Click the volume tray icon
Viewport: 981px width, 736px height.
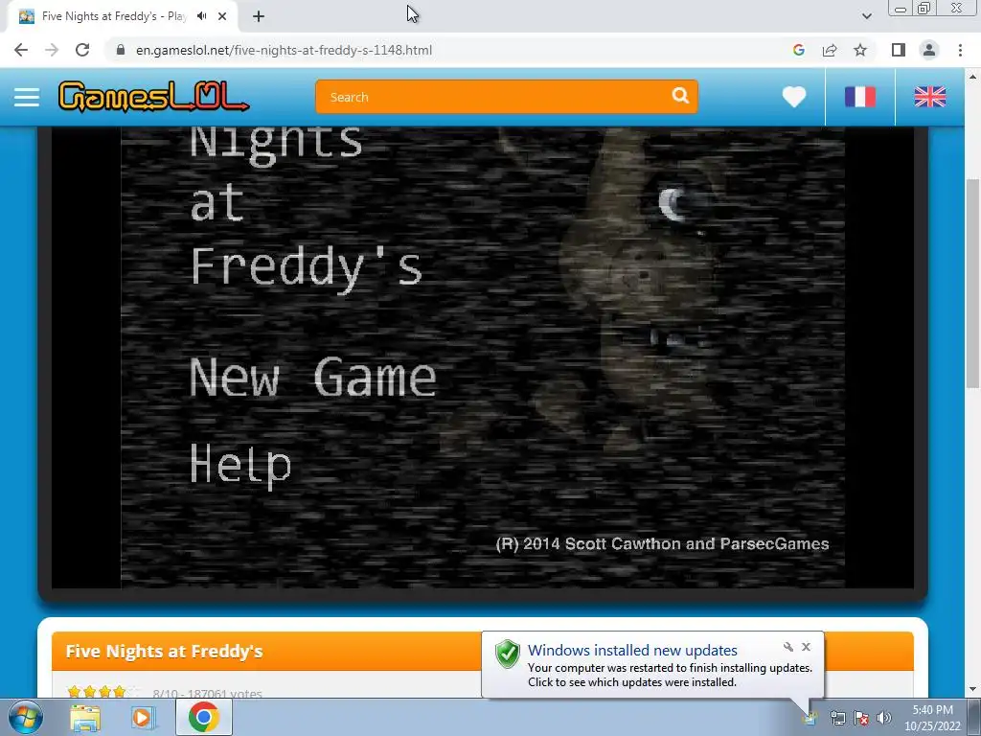884,719
